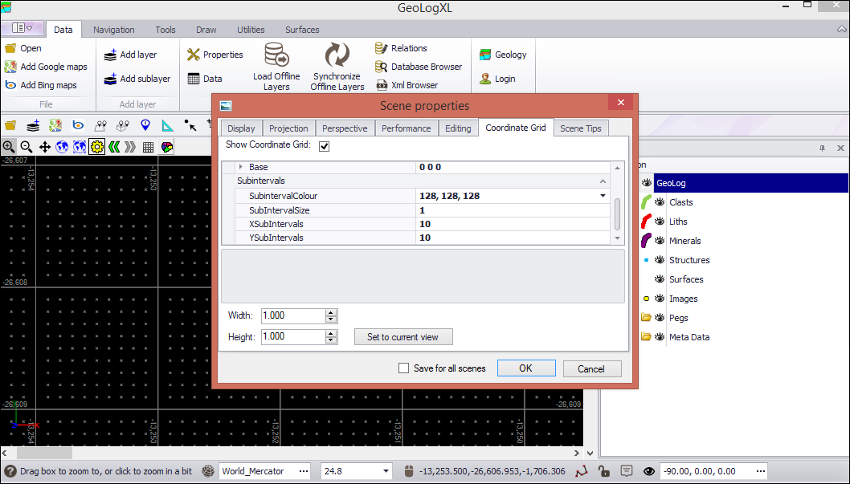Open the SubintervalColour dropdown arrow

603,196
